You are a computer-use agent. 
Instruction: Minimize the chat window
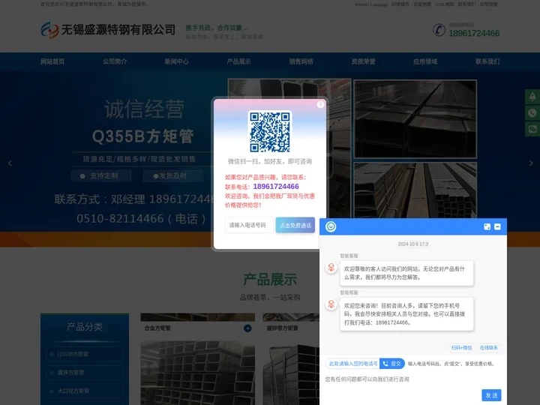click(x=497, y=226)
